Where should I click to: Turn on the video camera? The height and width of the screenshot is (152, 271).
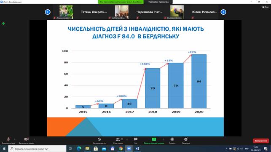tap(27, 139)
